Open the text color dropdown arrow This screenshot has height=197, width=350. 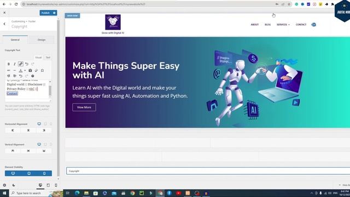(x=25, y=71)
